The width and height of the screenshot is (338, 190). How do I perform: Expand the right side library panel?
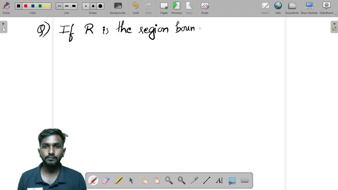tap(334, 27)
